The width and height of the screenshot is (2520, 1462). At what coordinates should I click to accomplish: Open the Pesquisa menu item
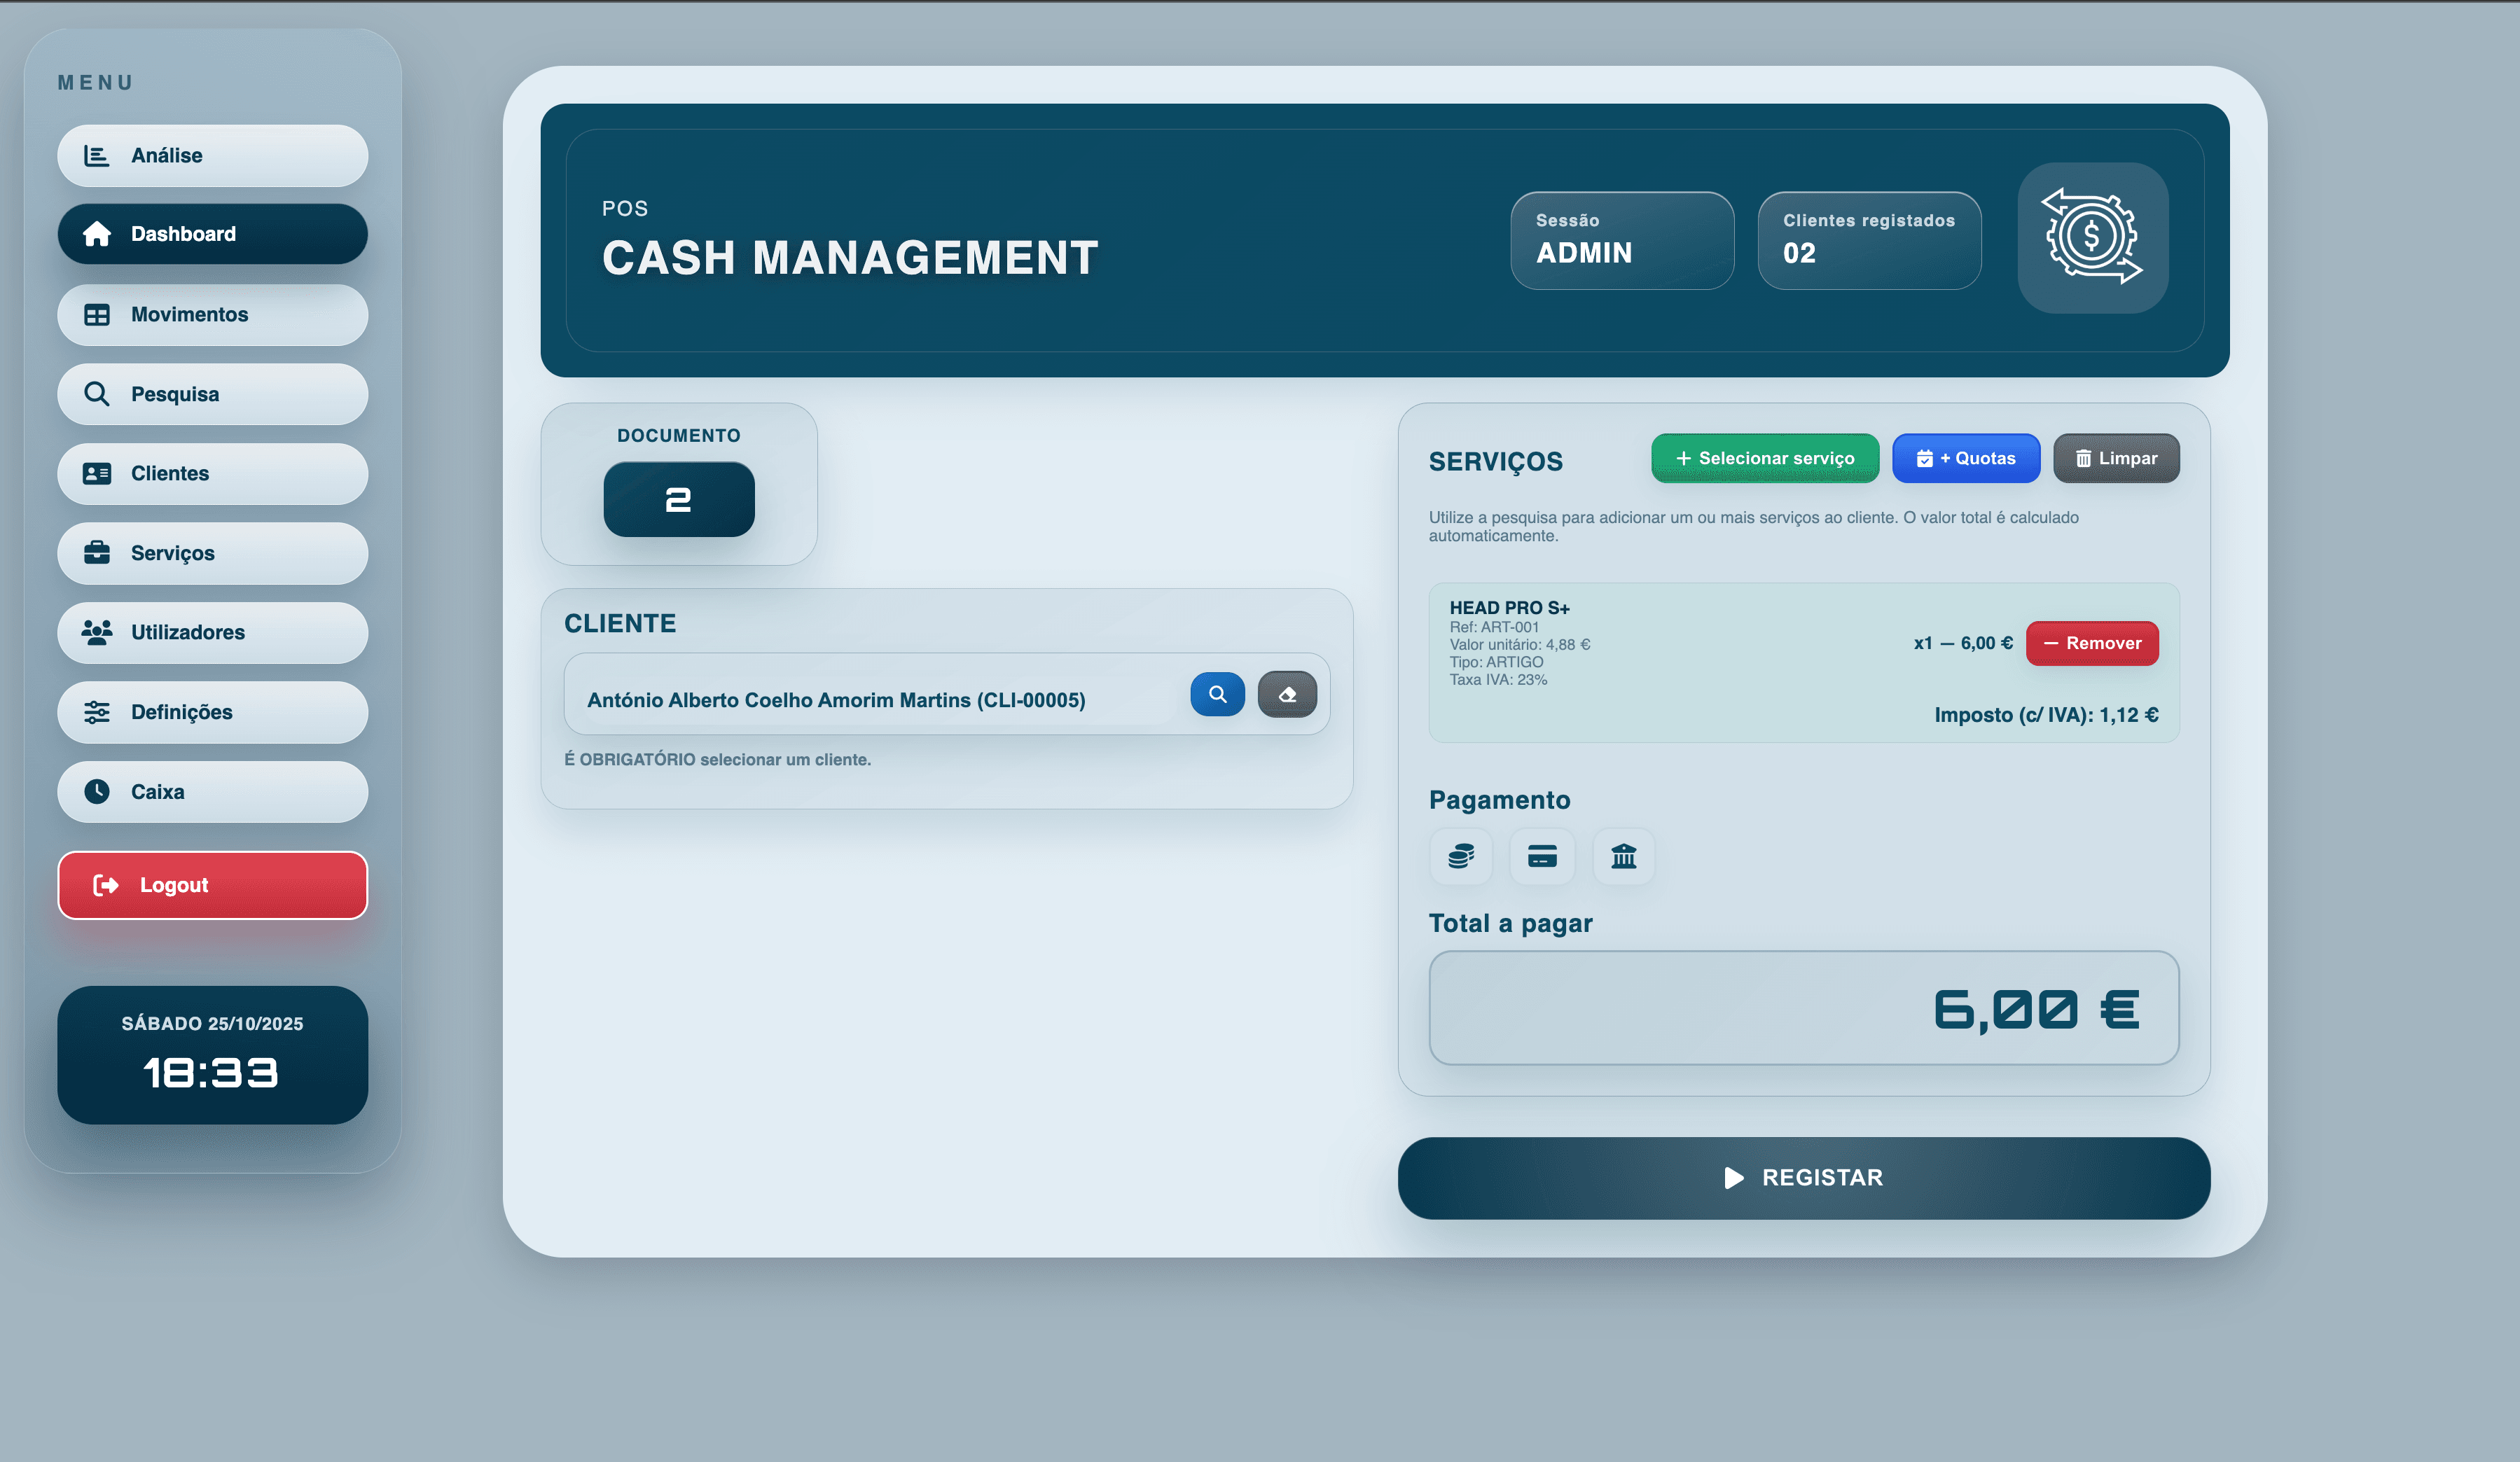point(212,394)
